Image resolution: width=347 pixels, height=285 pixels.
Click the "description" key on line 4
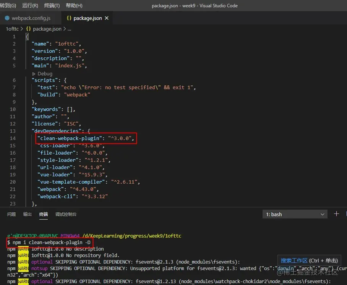50,59
